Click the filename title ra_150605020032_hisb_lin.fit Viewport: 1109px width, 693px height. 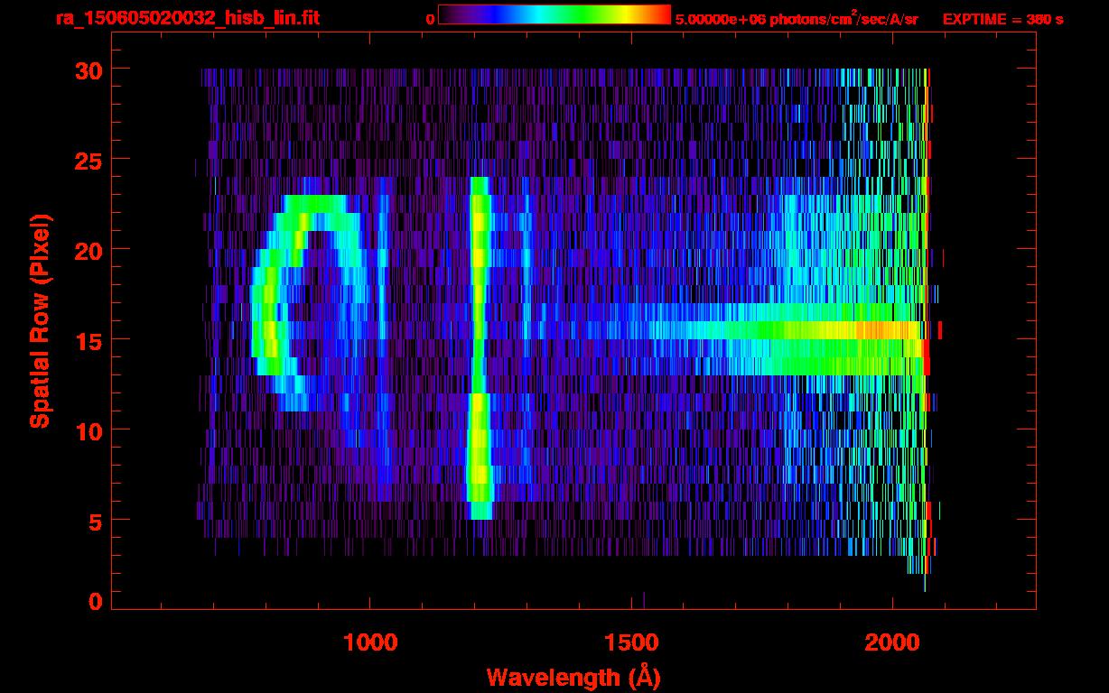pyautogui.click(x=187, y=18)
